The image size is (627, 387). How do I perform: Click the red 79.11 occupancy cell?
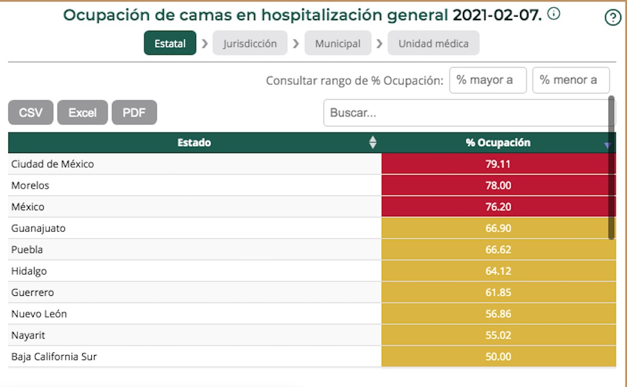pyautogui.click(x=498, y=164)
